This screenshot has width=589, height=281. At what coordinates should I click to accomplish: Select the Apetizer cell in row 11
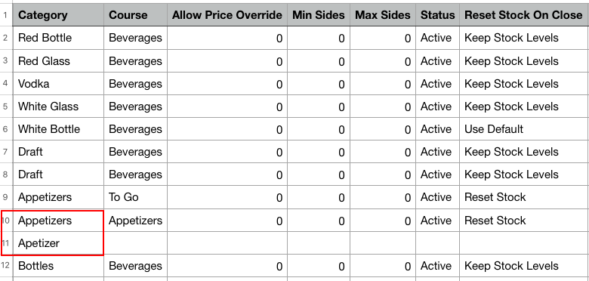click(x=59, y=243)
